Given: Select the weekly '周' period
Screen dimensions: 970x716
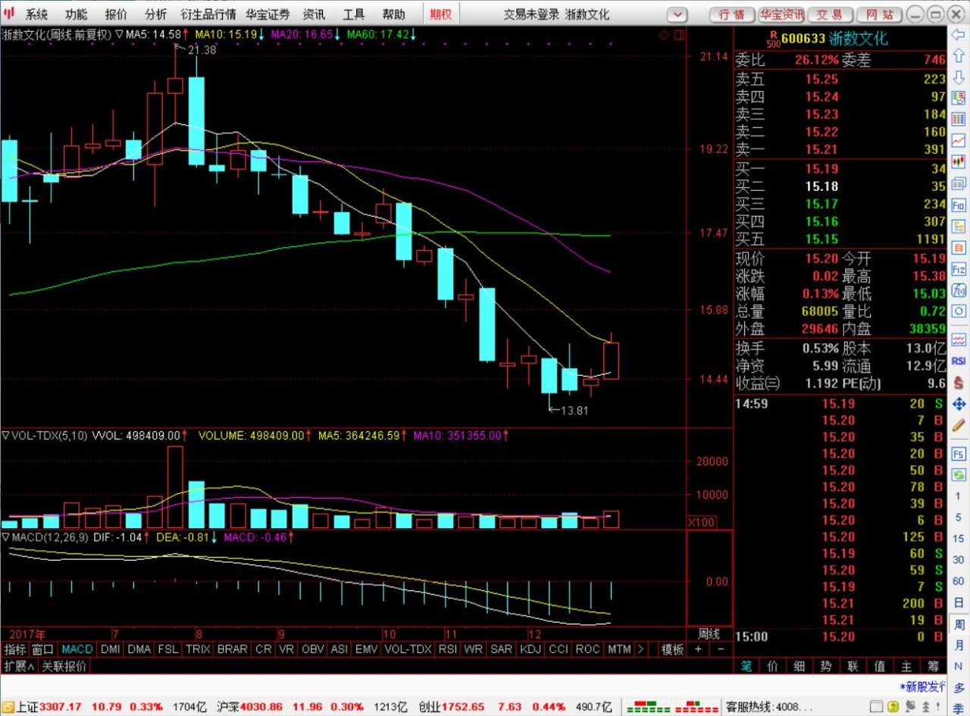Looking at the screenshot, I should click(x=959, y=624).
